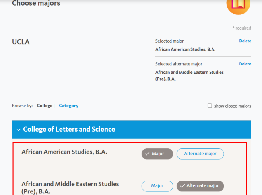Click the orange bookmark icon
262x195 pixels.
[238, 5]
